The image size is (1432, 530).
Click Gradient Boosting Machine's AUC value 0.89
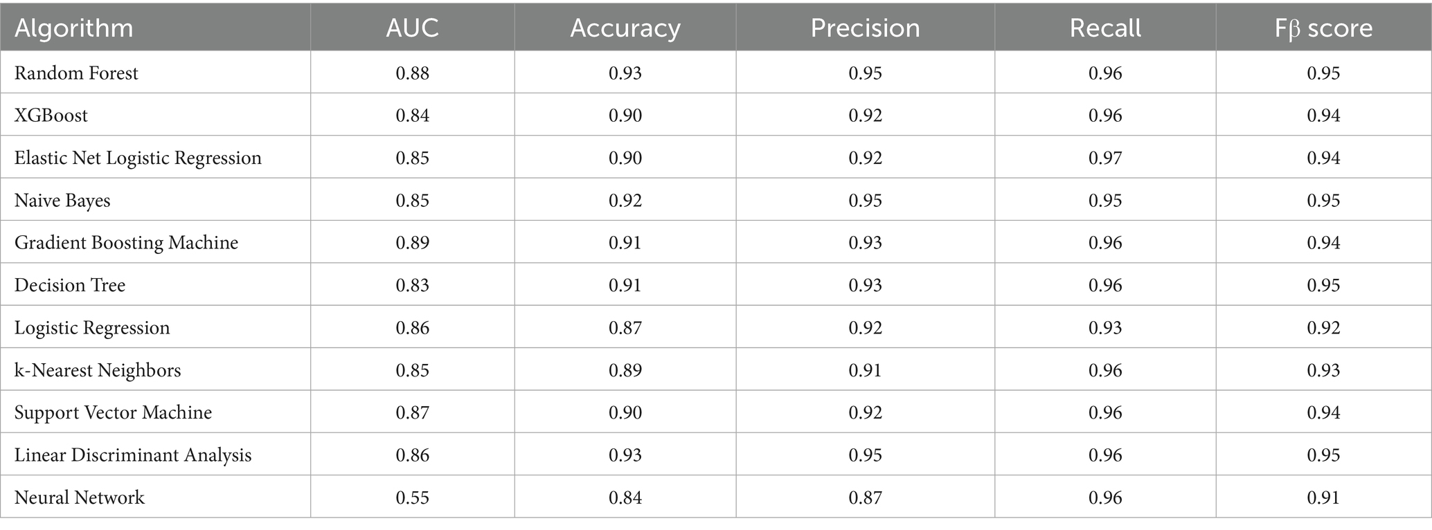tap(412, 243)
